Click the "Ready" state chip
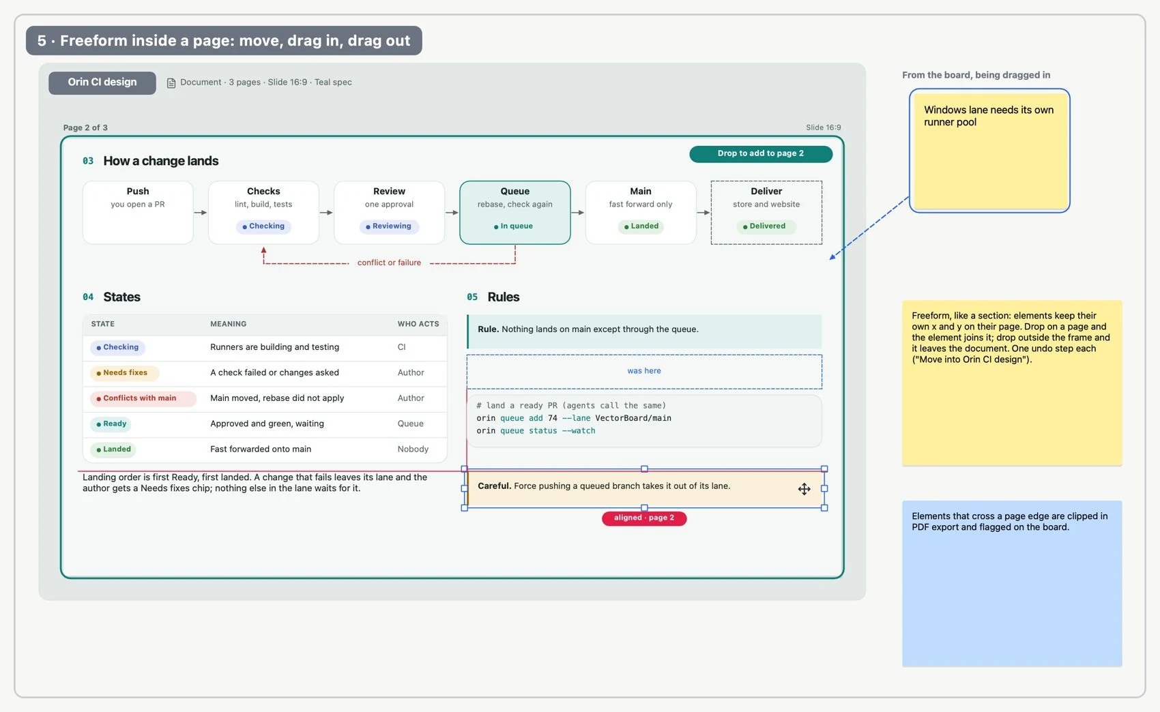The height and width of the screenshot is (712, 1160). pyautogui.click(x=111, y=424)
